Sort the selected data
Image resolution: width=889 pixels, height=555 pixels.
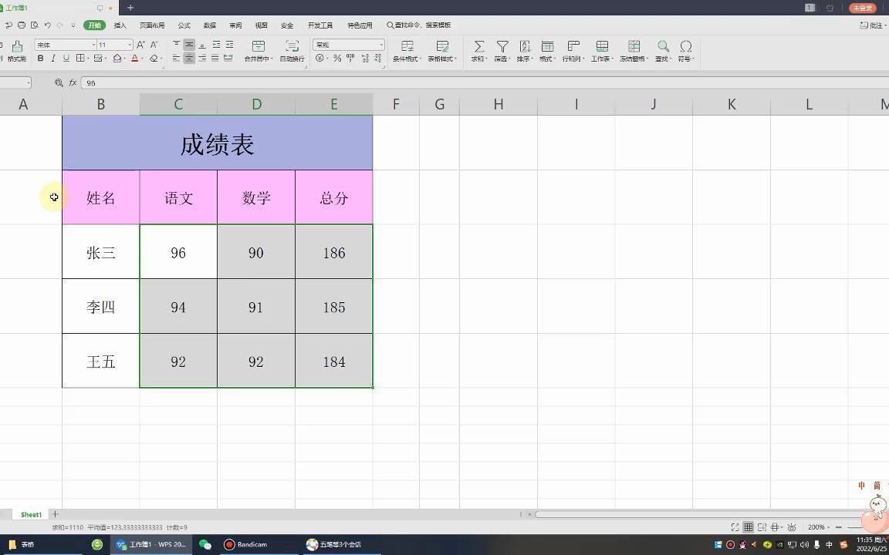pos(523,50)
